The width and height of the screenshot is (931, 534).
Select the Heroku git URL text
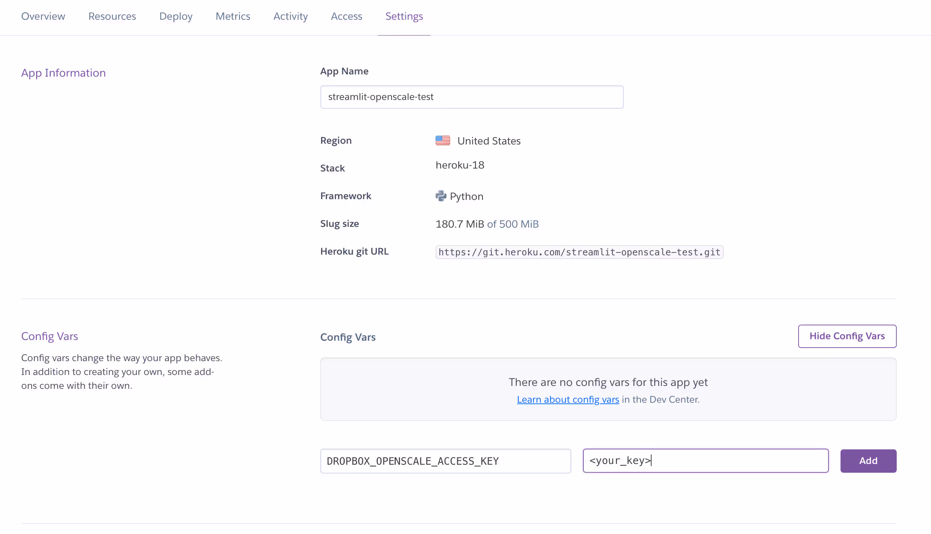click(579, 252)
